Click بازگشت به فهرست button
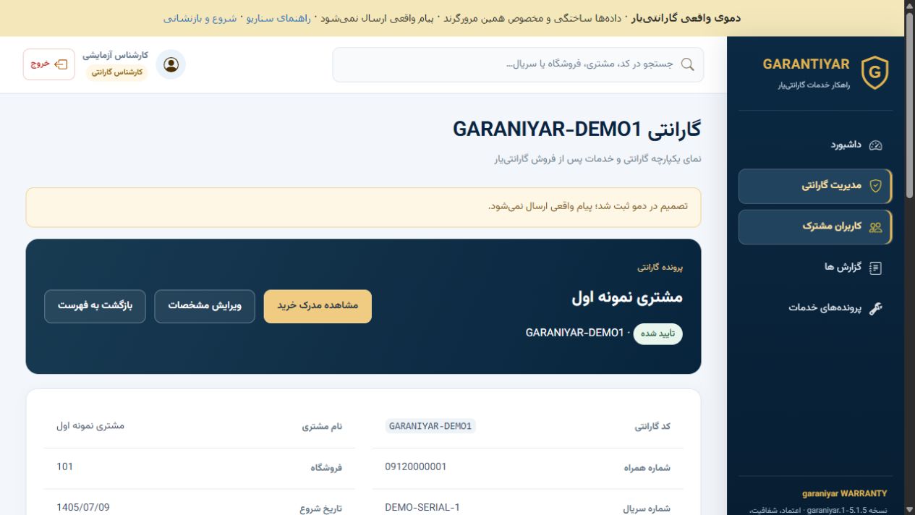This screenshot has width=915, height=515. click(x=95, y=306)
